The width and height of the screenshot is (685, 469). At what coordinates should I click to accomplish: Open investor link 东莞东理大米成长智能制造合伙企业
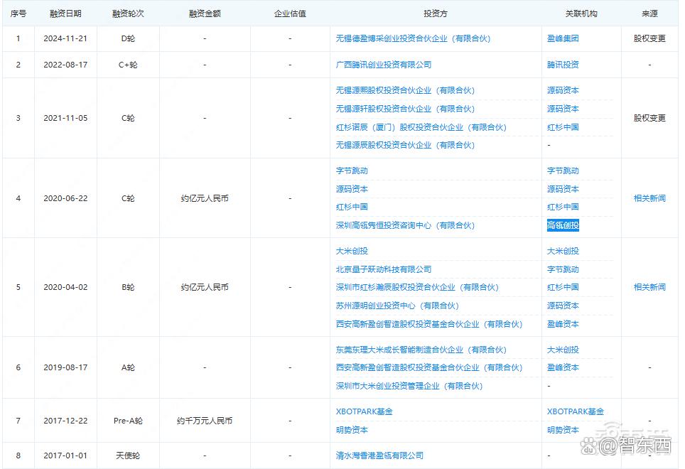tap(421, 350)
